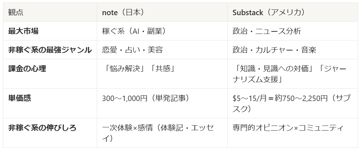Screen dimensions: 361x149
Task: Click the word Substack in header
Action: coord(248,12)
